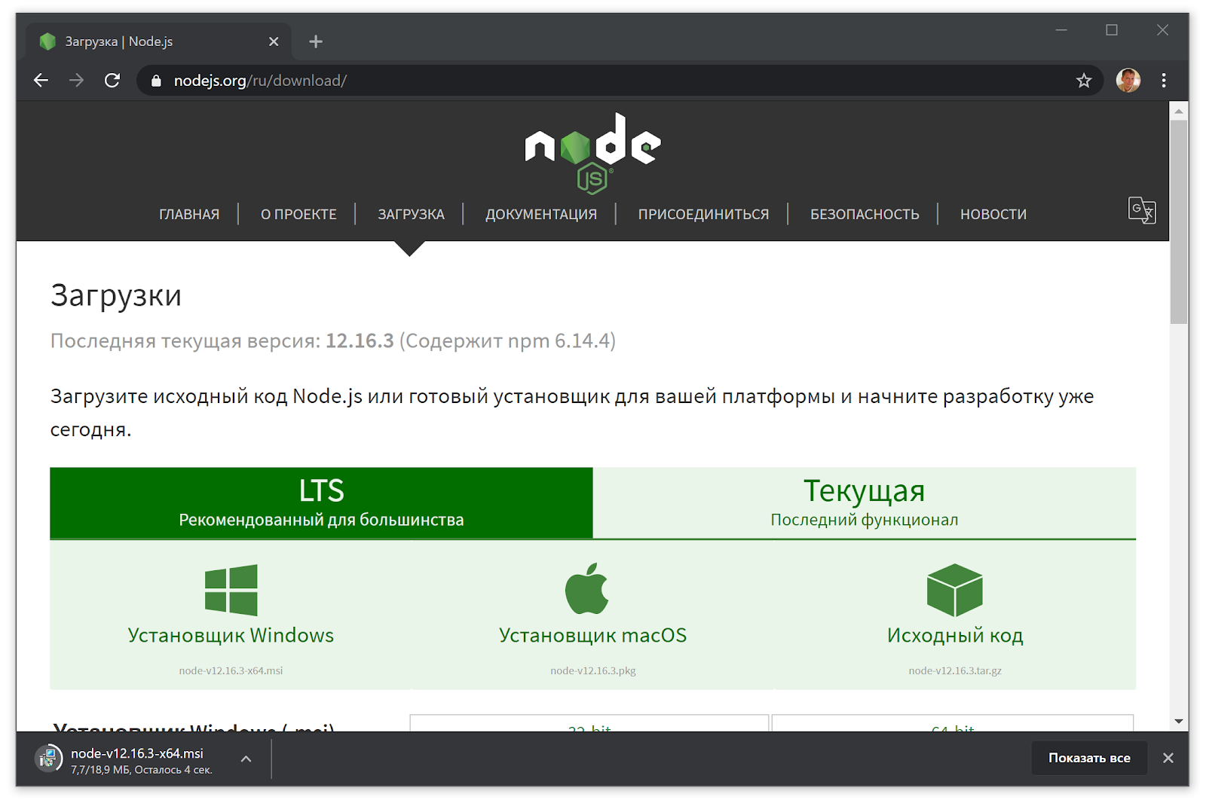The height and width of the screenshot is (800, 1206).
Task: Switch to the Текущая download tab
Action: click(865, 502)
